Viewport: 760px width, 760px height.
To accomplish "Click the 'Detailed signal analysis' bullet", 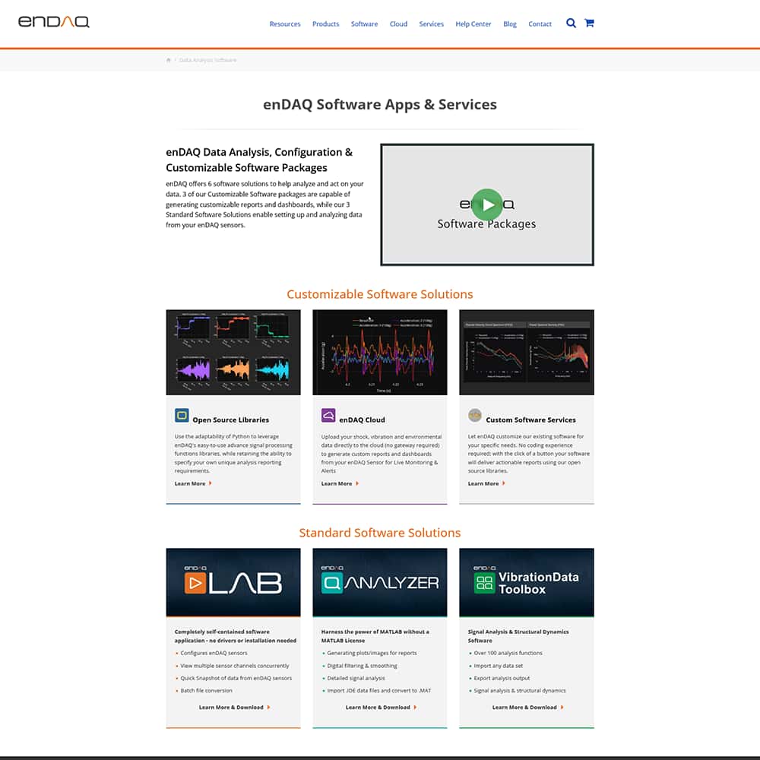I will [356, 678].
